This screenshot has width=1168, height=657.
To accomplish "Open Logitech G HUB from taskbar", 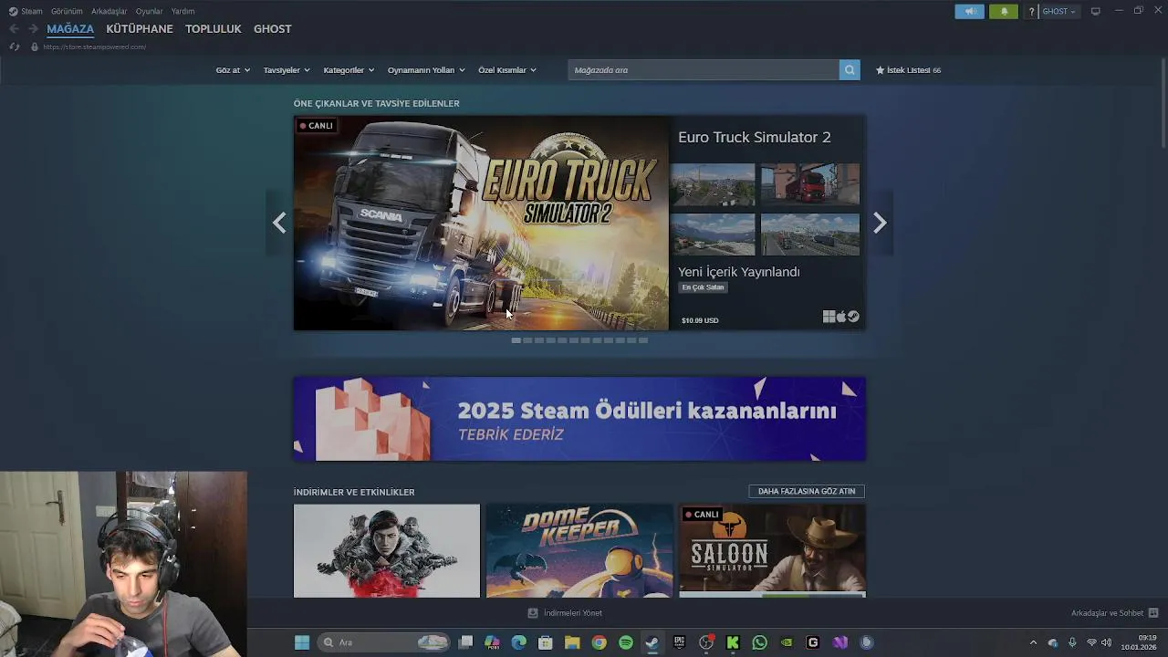I will click(x=813, y=642).
